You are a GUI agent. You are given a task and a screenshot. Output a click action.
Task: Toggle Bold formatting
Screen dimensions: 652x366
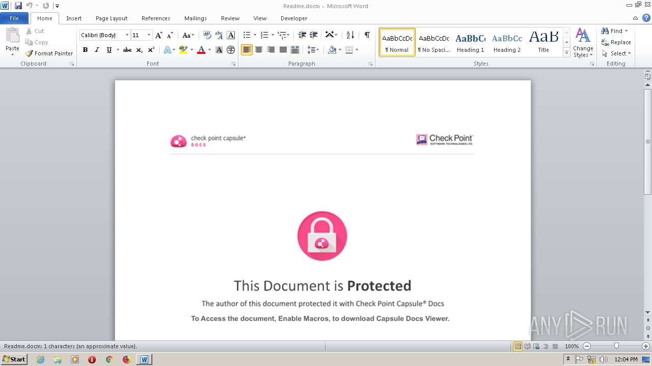pos(85,50)
